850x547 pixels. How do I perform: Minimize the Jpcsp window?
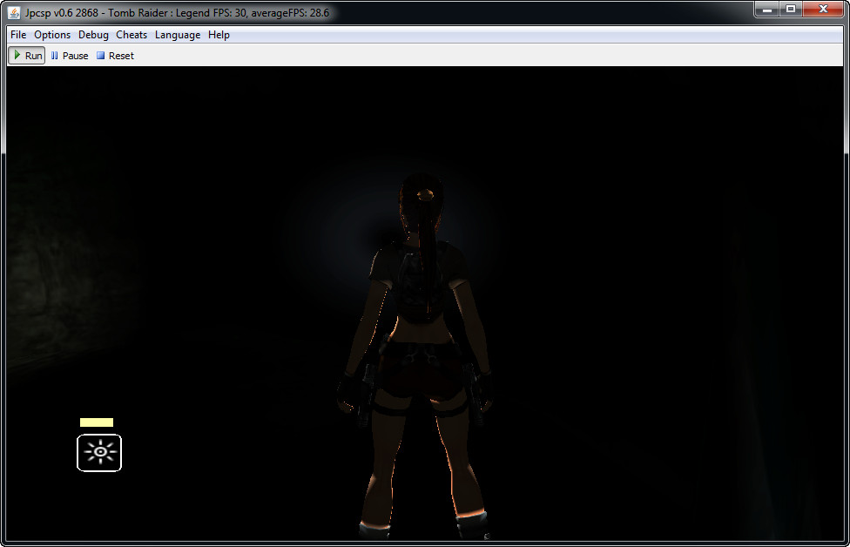tap(767, 9)
